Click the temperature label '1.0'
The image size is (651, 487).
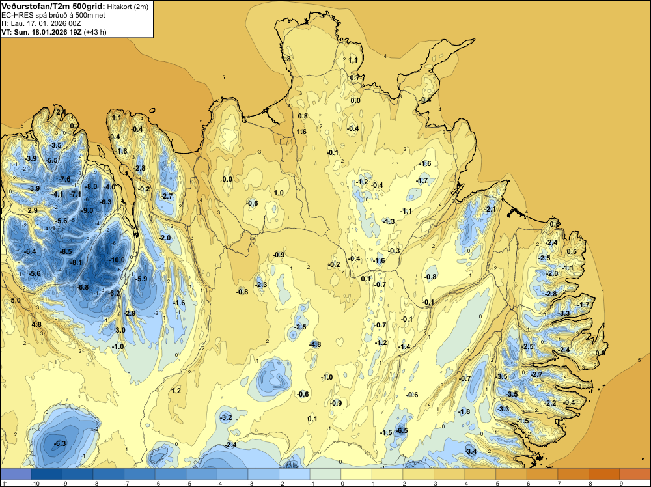point(279,193)
